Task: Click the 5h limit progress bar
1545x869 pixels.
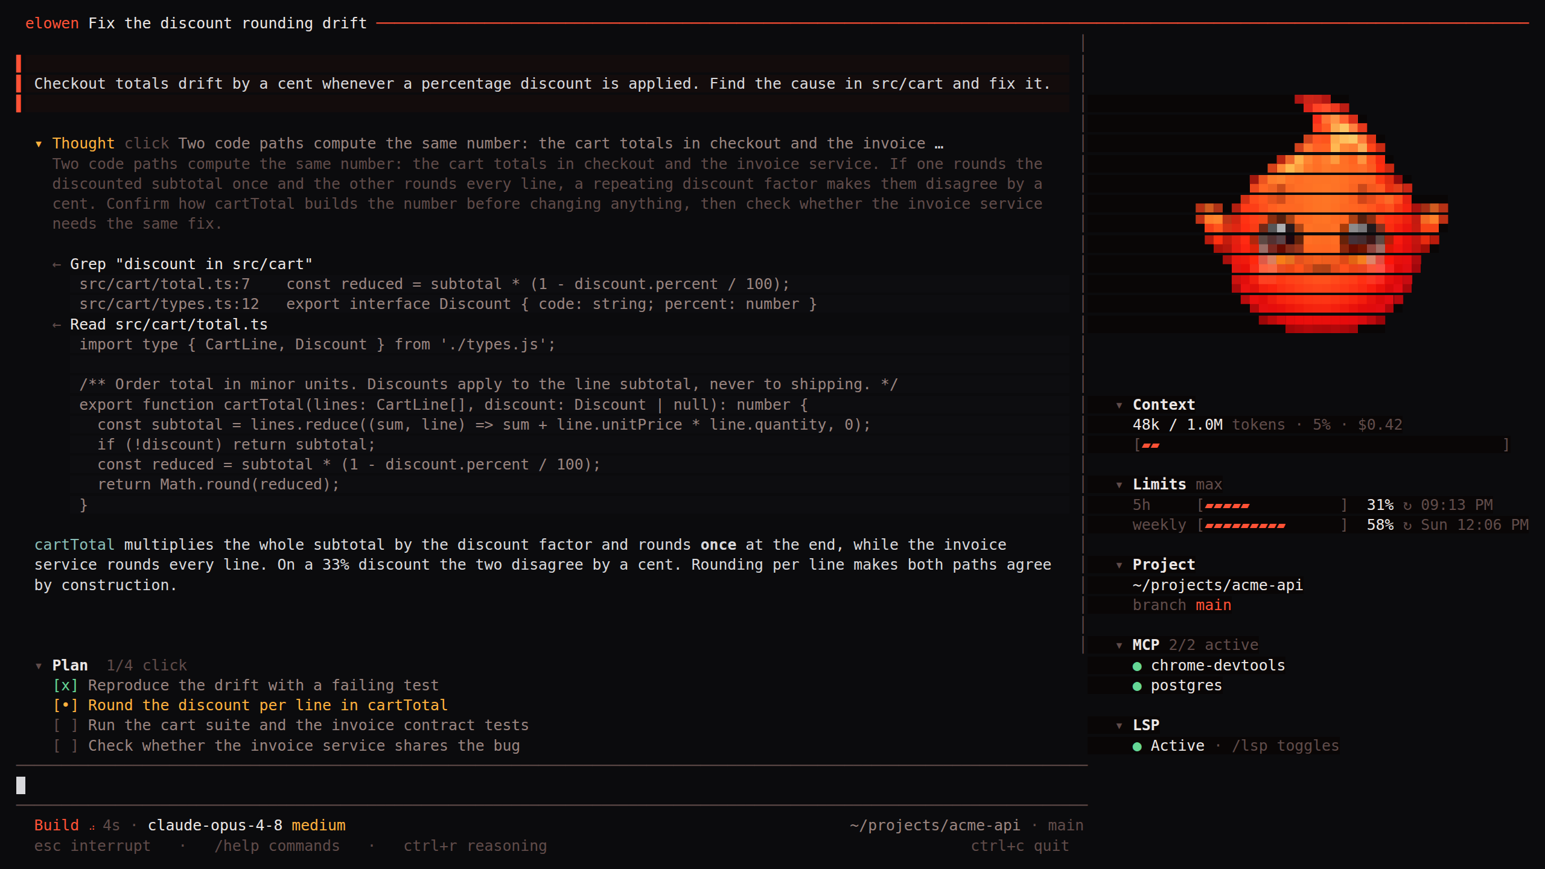Action: [1272, 505]
